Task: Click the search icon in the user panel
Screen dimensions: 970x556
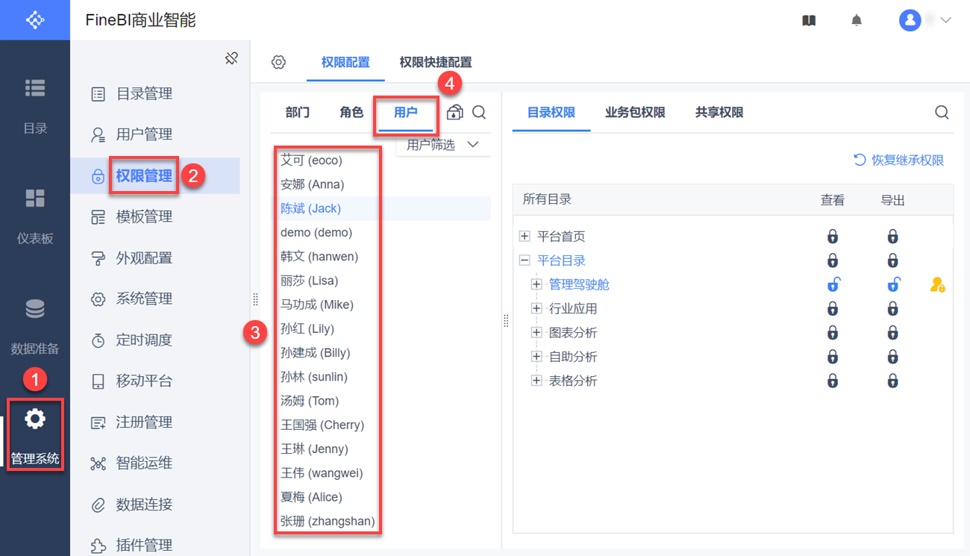Action: pyautogui.click(x=479, y=113)
